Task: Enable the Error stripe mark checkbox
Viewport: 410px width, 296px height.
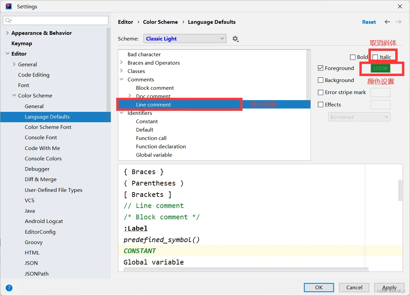Action: pyautogui.click(x=321, y=92)
